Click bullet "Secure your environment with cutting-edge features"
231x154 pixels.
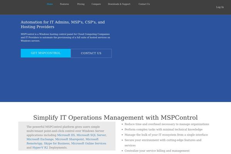[x=163, y=143]
